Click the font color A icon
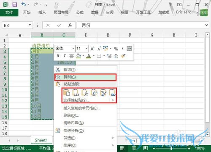This screenshot has height=152, width=211. [89, 56]
